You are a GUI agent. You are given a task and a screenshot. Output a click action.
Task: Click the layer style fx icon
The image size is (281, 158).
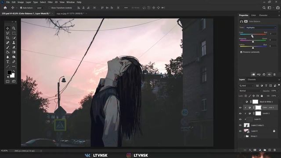coord(250,150)
